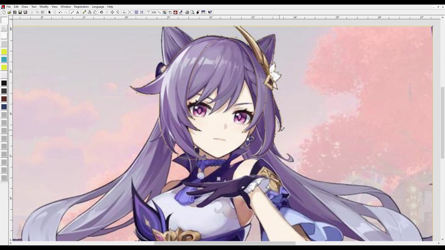Paste using the clipboard icon
This screenshot has height=250, width=445.
pyautogui.click(x=43, y=12)
